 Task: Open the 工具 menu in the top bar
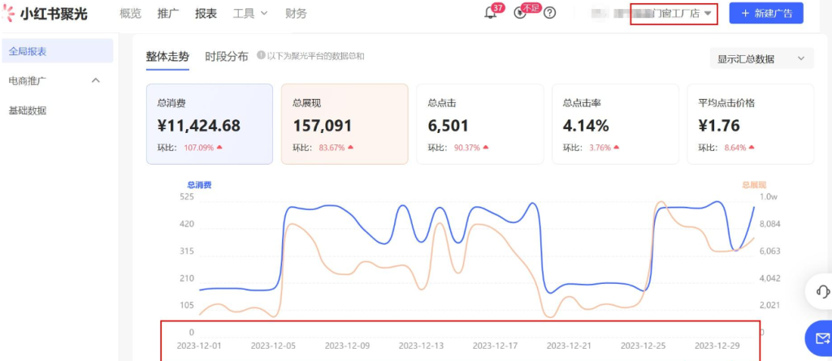[249, 14]
